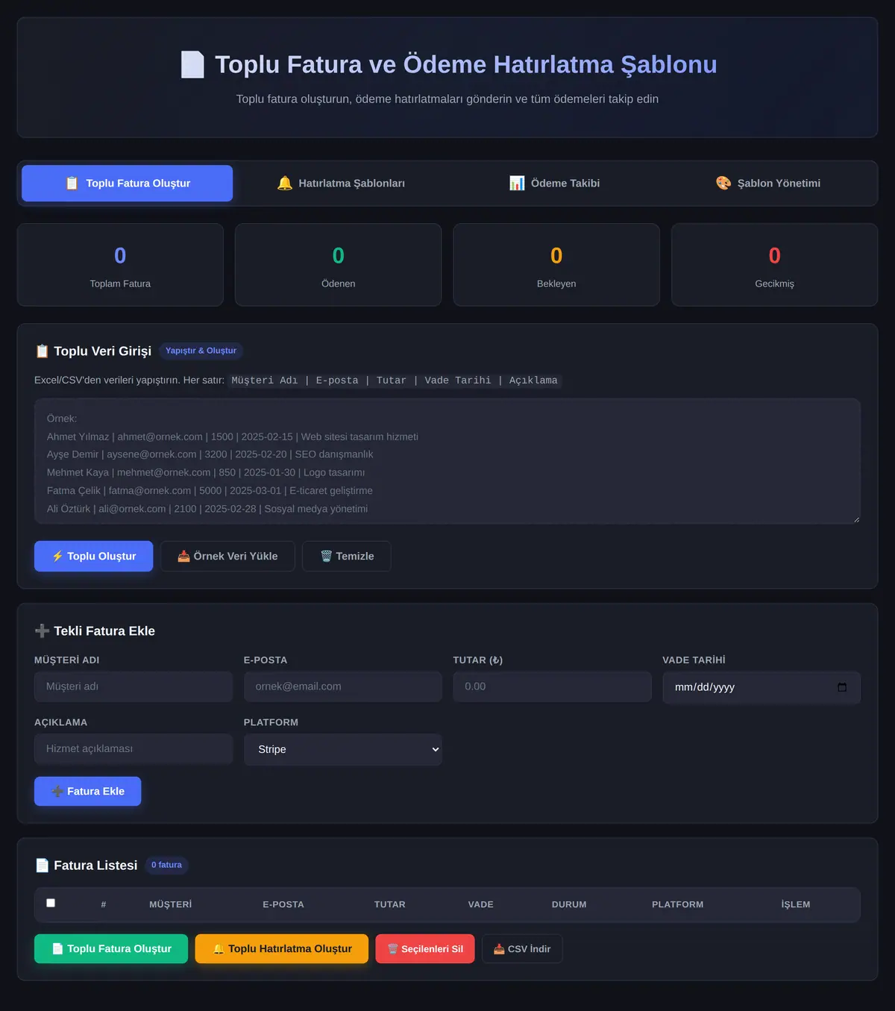This screenshot has height=1011, width=895.
Task: Go to the Şablon Yönetimi tab
Action: point(768,184)
